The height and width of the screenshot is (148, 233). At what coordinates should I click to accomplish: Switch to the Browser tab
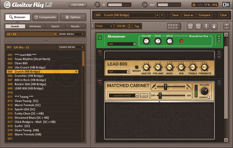[x=18, y=17]
